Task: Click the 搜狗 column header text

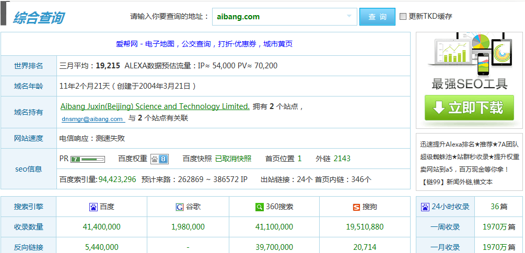Action: pos(370,207)
